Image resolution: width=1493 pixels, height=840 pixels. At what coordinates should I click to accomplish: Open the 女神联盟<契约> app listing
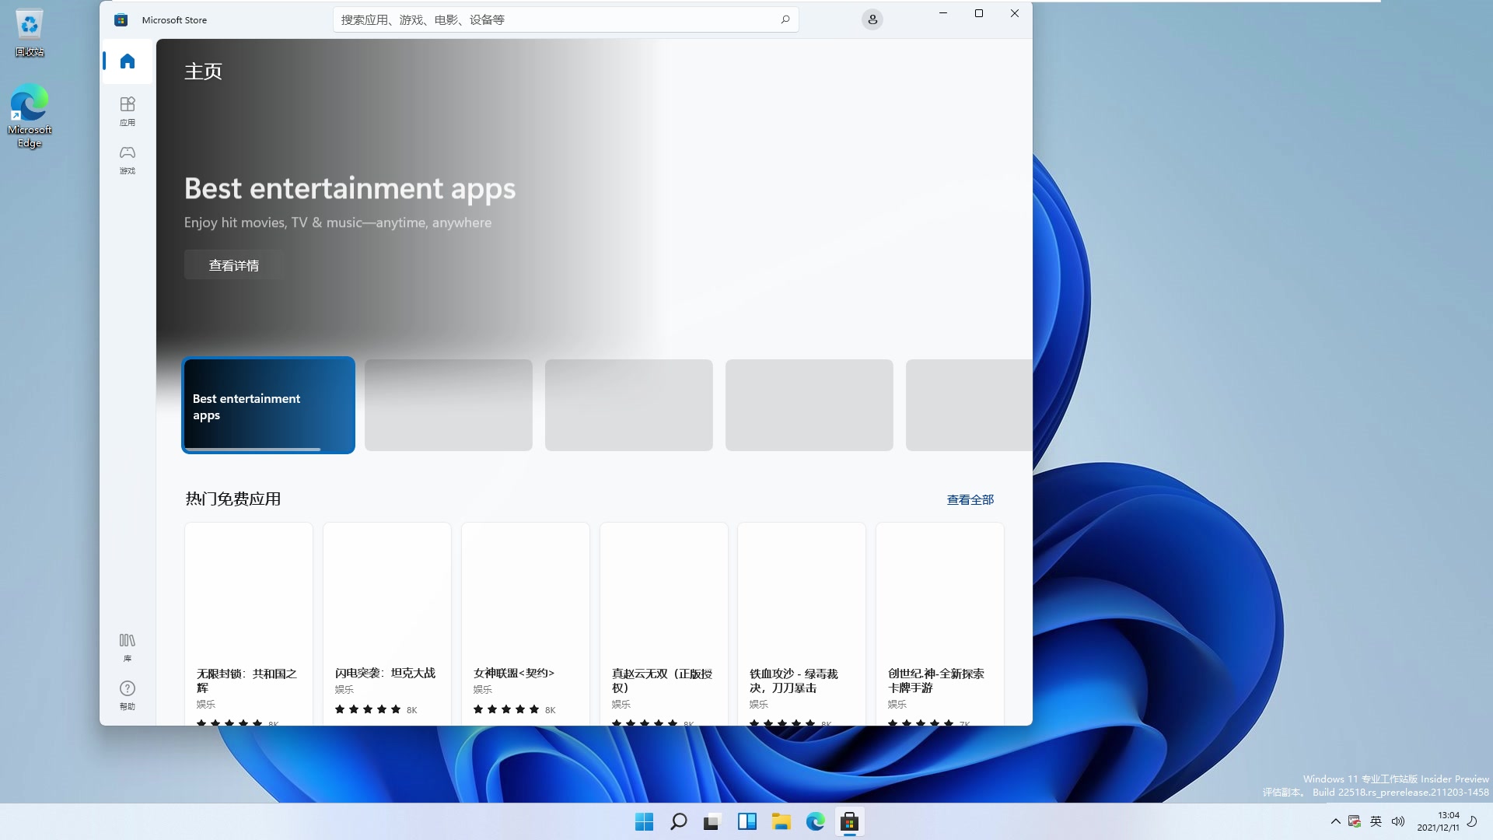click(x=525, y=614)
